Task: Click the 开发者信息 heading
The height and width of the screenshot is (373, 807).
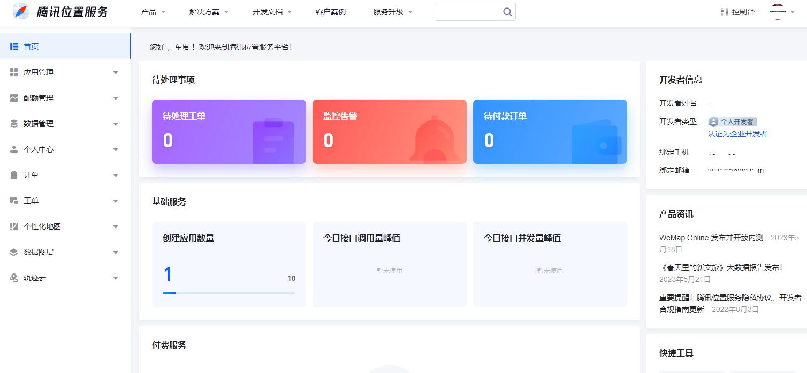Action: pyautogui.click(x=681, y=80)
